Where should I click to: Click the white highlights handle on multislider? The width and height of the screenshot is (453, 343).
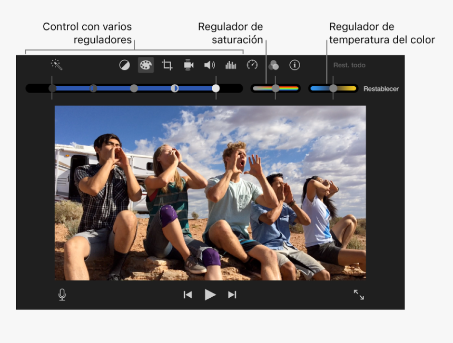[216, 88]
